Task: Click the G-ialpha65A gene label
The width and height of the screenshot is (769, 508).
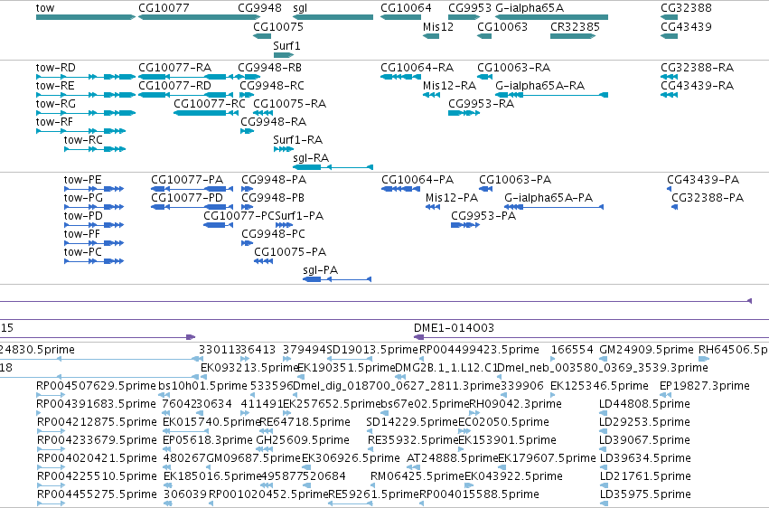Action: point(530,8)
